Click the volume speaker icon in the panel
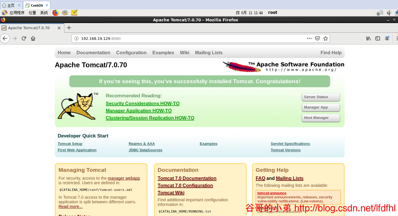The width and height of the screenshot is (398, 216). click(389, 13)
